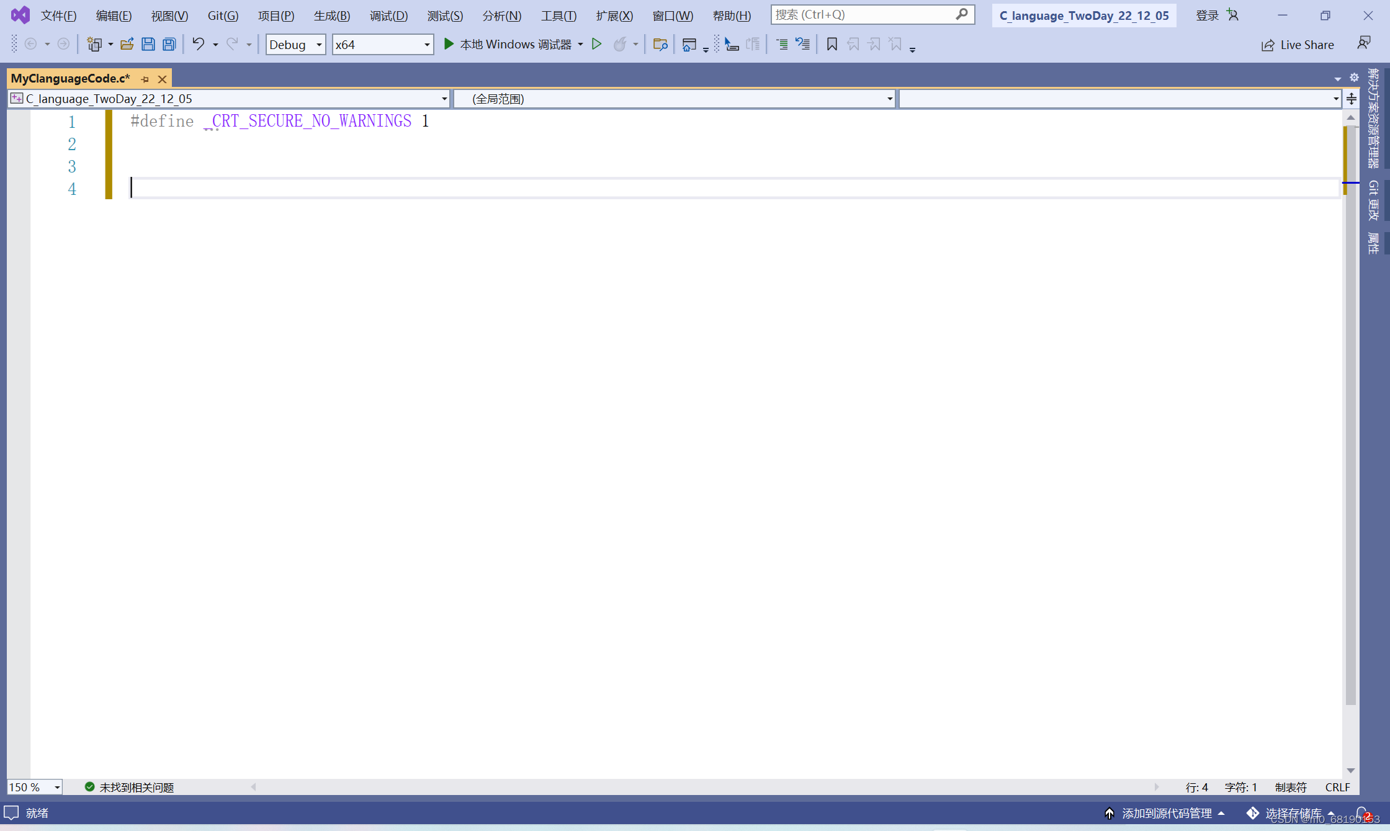The image size is (1390, 831).
Task: Open the 工具(T) menu
Action: pyautogui.click(x=558, y=16)
